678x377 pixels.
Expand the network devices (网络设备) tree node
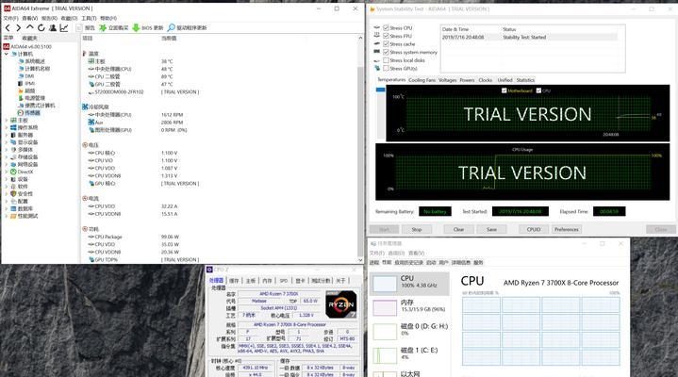[x=6, y=164]
